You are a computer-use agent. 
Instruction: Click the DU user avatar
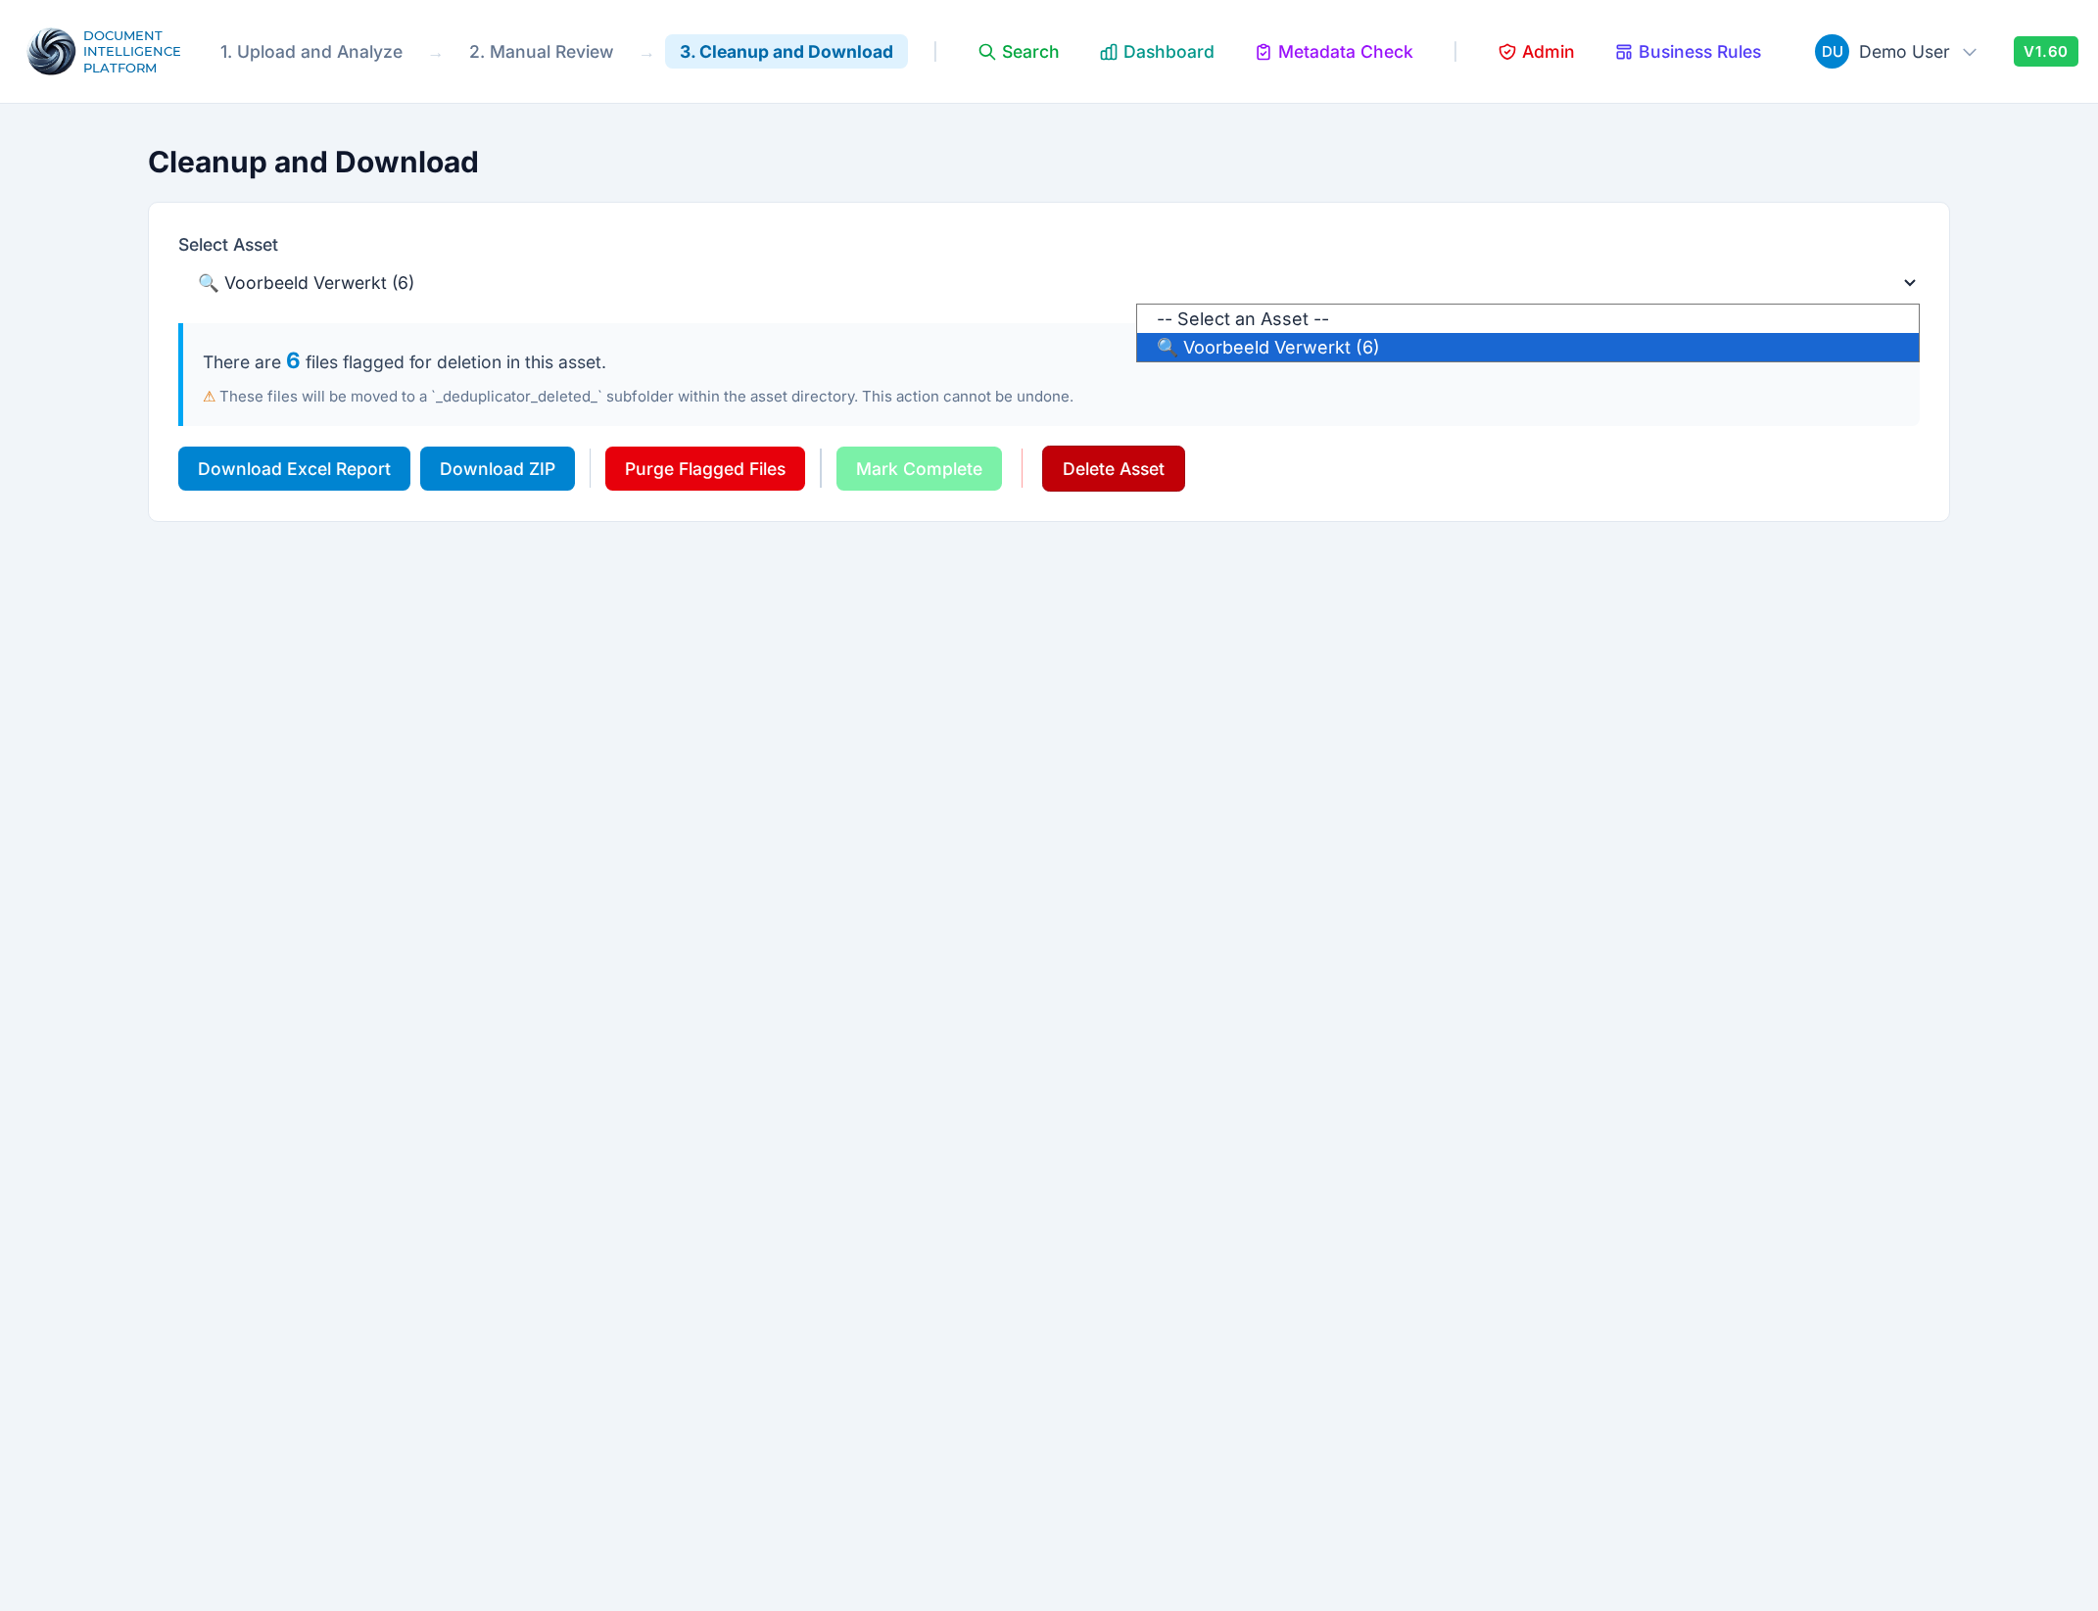tap(1832, 52)
